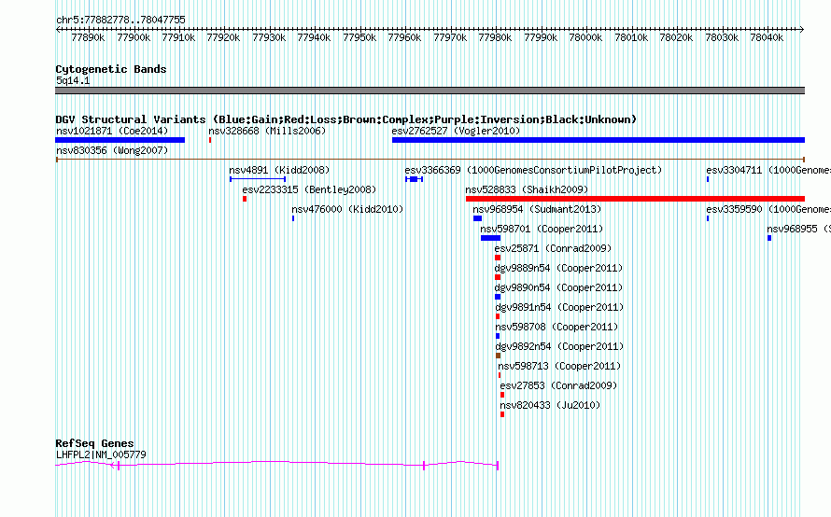Click the ruler's left arrow end

tap(58, 30)
